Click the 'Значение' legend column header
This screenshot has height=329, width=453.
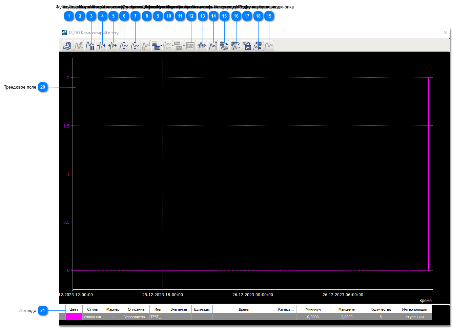tap(179, 309)
